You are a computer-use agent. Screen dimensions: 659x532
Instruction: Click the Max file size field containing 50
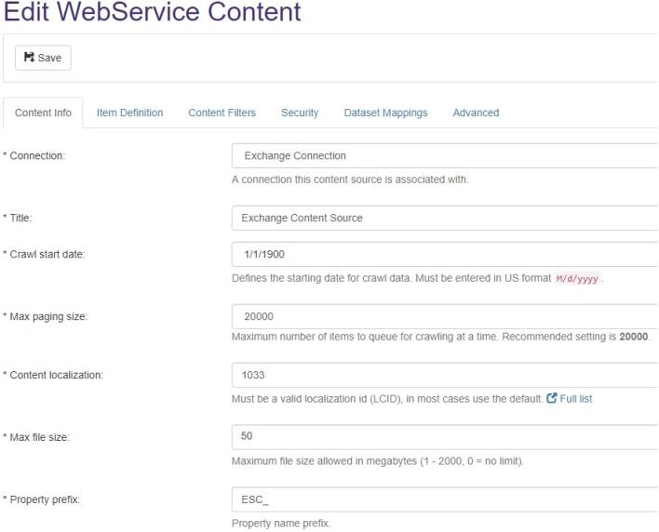coord(444,436)
